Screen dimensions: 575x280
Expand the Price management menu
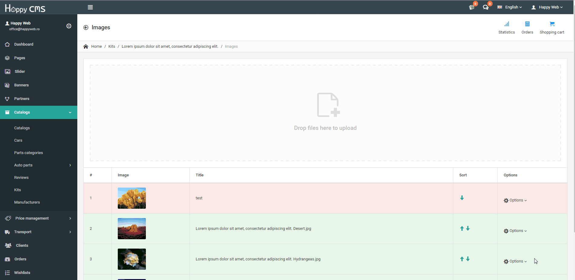pyautogui.click(x=39, y=218)
